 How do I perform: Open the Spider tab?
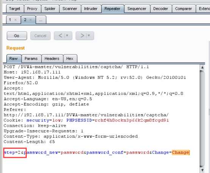(50, 9)
